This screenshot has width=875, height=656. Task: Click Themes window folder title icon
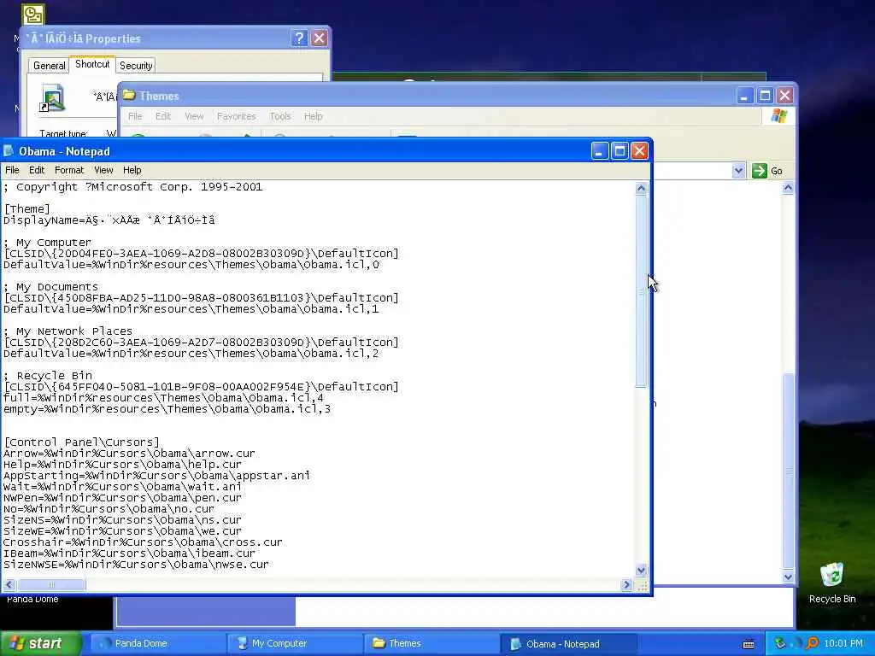tap(129, 95)
